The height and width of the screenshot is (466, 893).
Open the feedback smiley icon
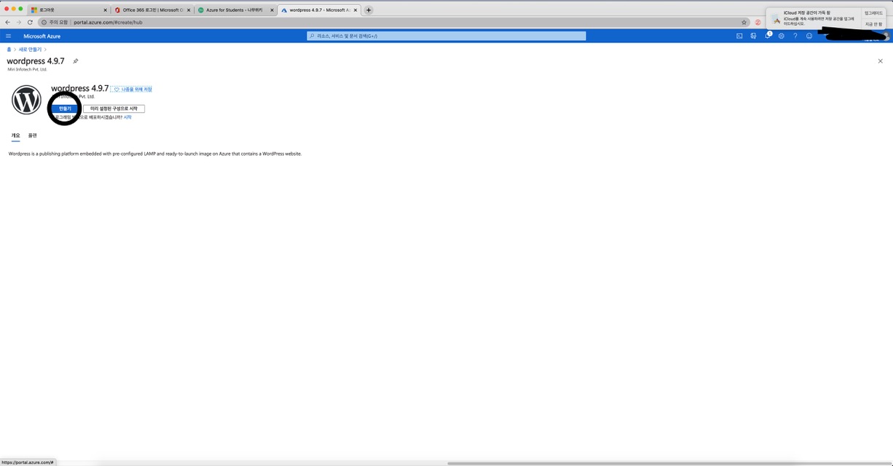tap(809, 36)
